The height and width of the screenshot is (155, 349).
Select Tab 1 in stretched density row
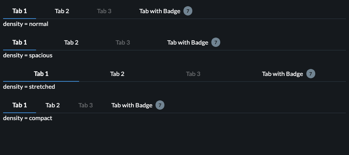tap(41, 74)
